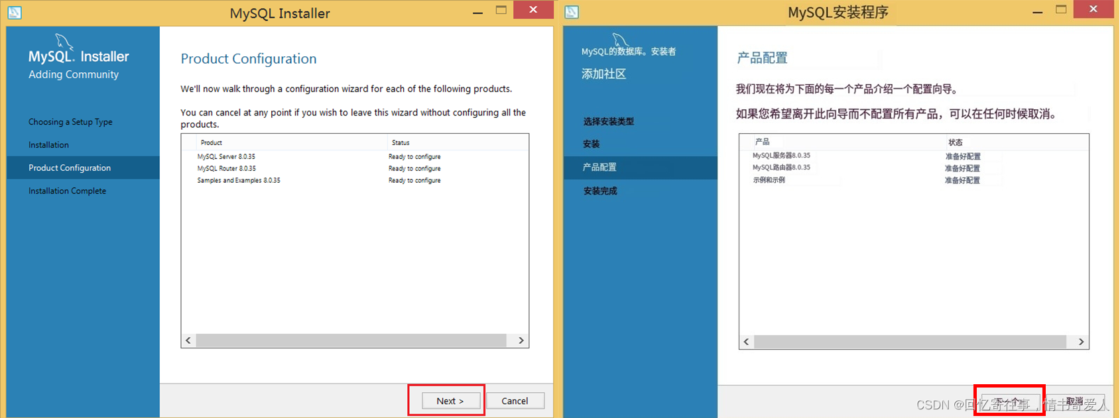Minimize the MySQL安装程序 window
The width and height of the screenshot is (1120, 418).
pyautogui.click(x=1038, y=11)
